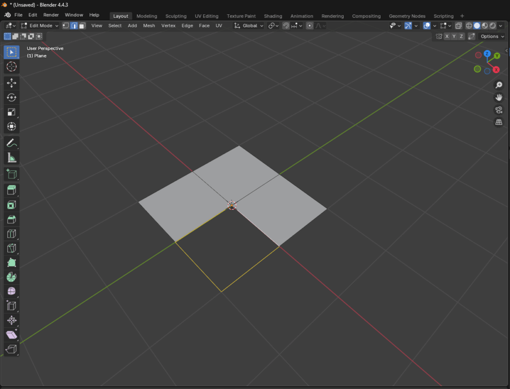
Task: Select the Knife tool
Action: tap(11, 248)
